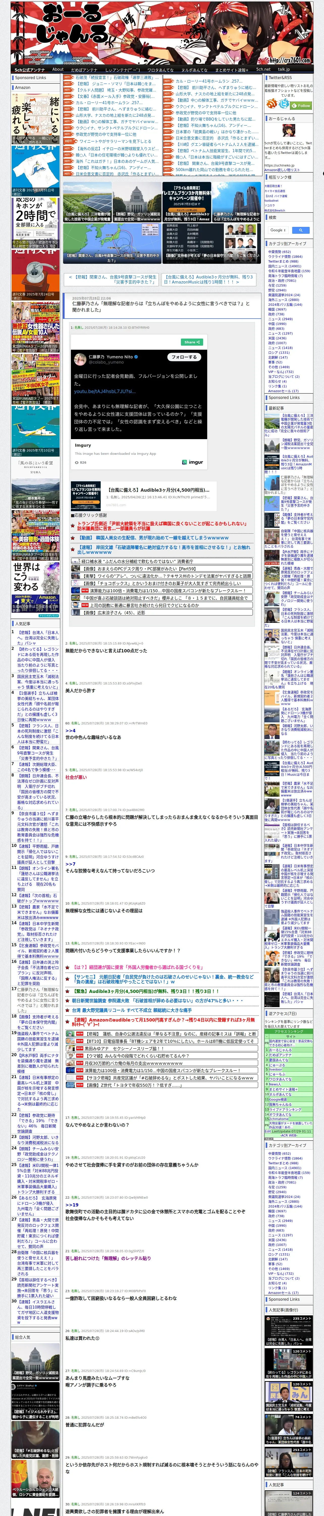
Task: Open トランプ氏側近 尹前大統領 link
Action: pyautogui.click(x=162, y=526)
